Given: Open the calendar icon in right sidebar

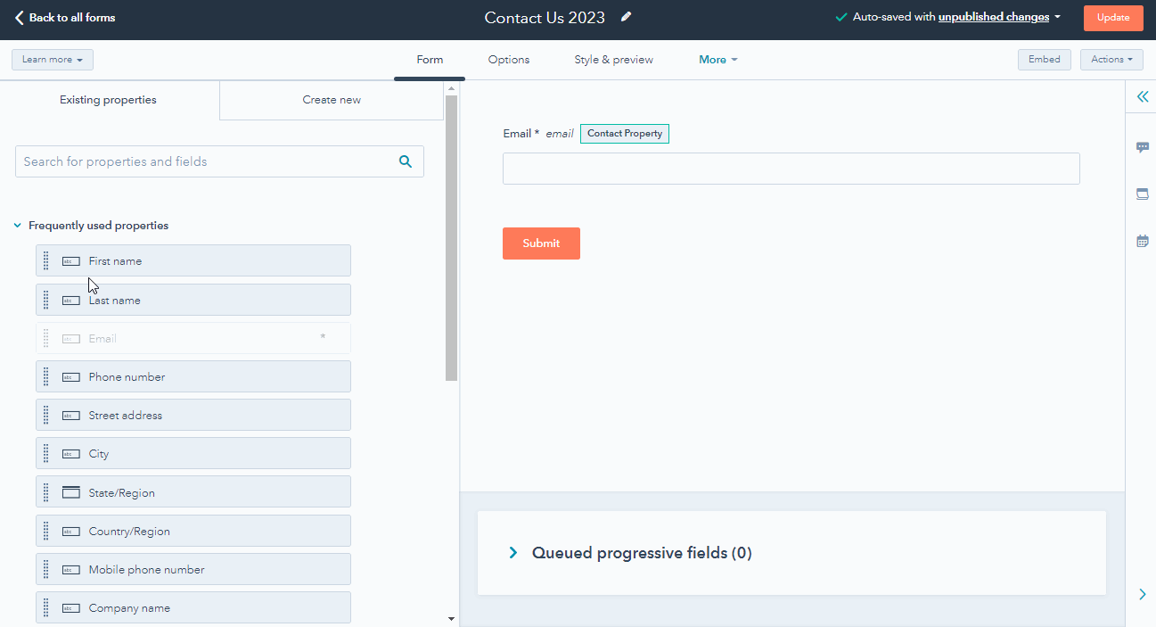Looking at the screenshot, I should pos(1142,240).
